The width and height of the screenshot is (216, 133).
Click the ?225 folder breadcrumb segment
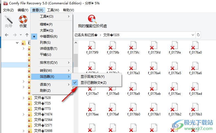[x=111, y=35]
